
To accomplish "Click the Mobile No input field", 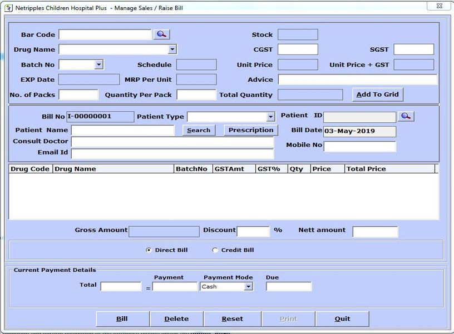I will pyautogui.click(x=359, y=146).
